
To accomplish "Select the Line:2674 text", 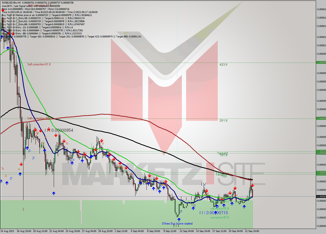I will point(7,6).
